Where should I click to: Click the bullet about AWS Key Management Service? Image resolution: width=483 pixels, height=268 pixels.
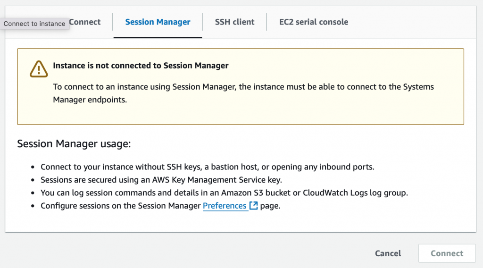coord(161,180)
